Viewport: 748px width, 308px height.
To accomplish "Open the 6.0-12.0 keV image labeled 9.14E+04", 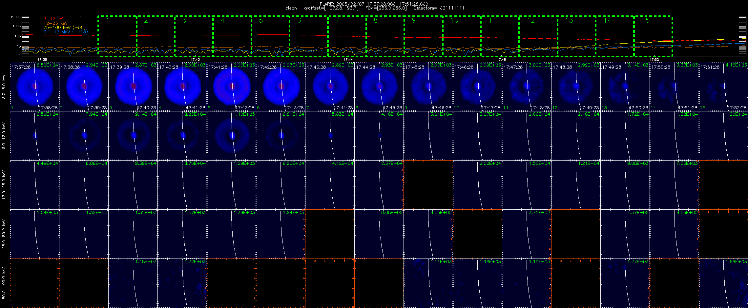I will pyautogui.click(x=133, y=136).
